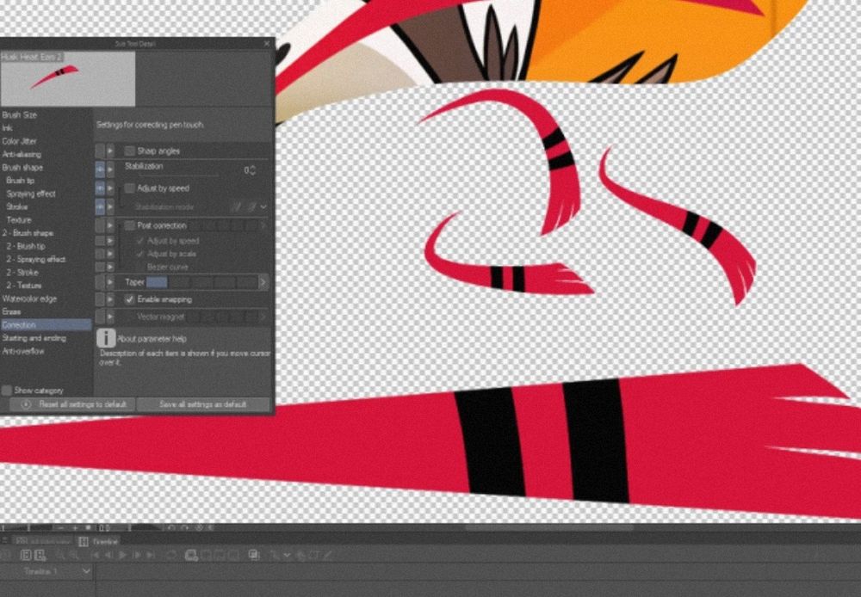Check Adjust by speed under Stabilization

click(130, 188)
